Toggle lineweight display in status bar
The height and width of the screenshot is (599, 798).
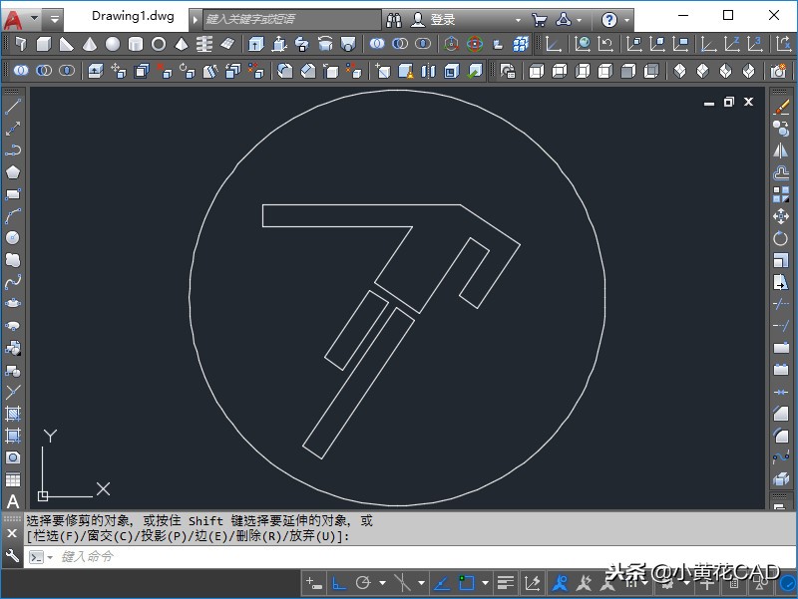point(506,582)
